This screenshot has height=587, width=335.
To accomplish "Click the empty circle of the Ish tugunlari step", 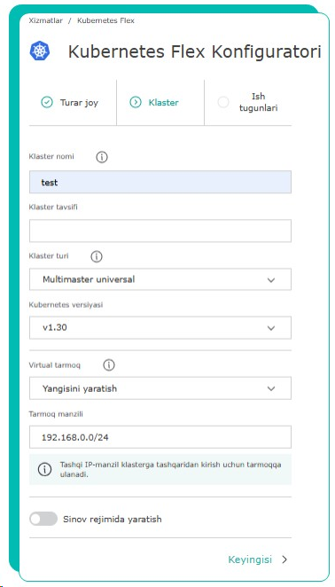I will (223, 102).
